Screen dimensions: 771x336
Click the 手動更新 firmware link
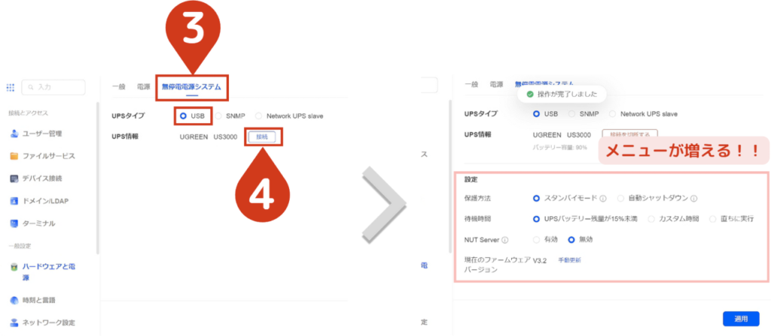coord(569,260)
